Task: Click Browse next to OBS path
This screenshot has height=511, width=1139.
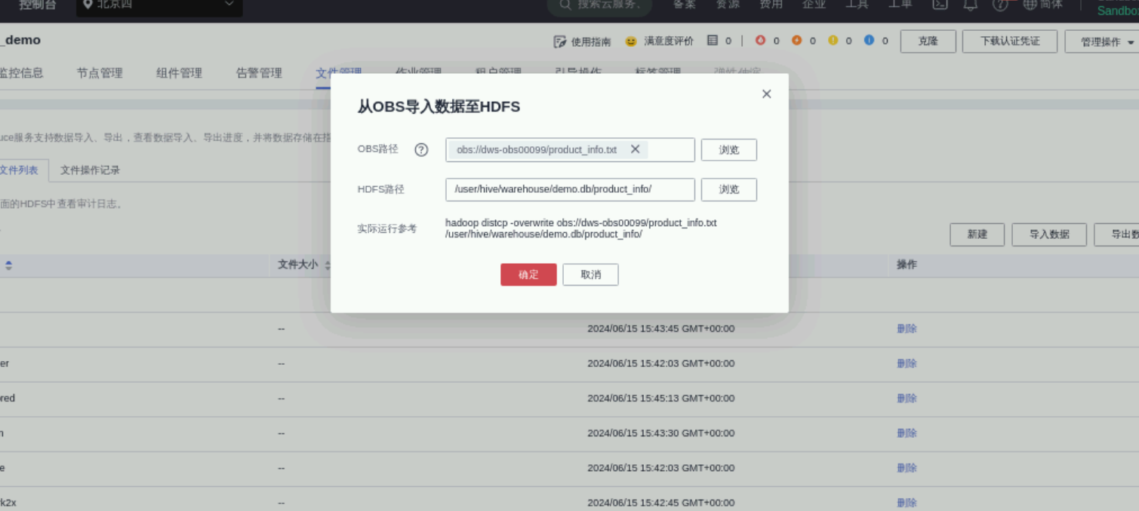Action: coord(728,150)
